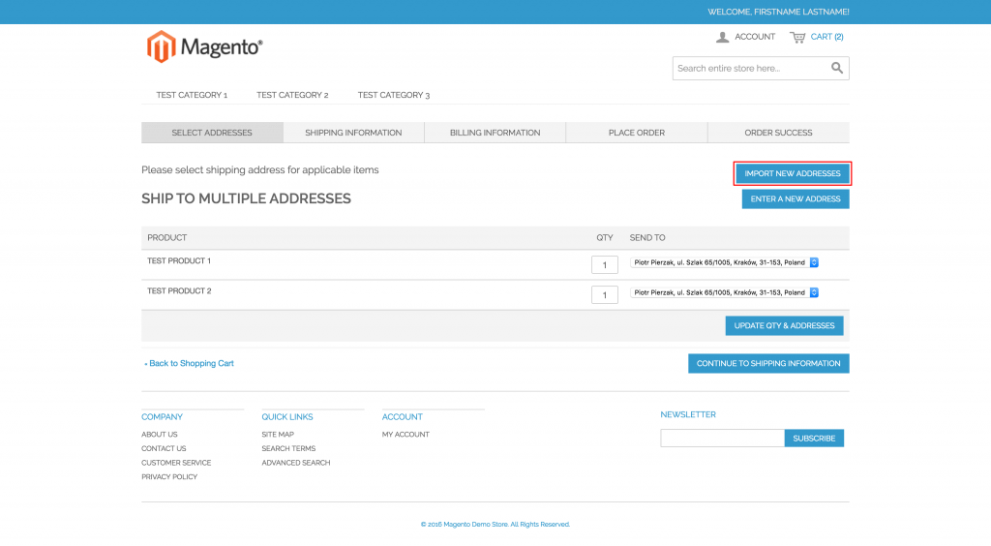Click the Magento logo

point(204,46)
